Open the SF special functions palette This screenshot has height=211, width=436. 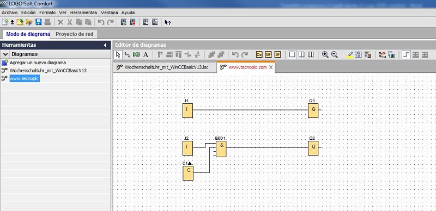point(277,55)
